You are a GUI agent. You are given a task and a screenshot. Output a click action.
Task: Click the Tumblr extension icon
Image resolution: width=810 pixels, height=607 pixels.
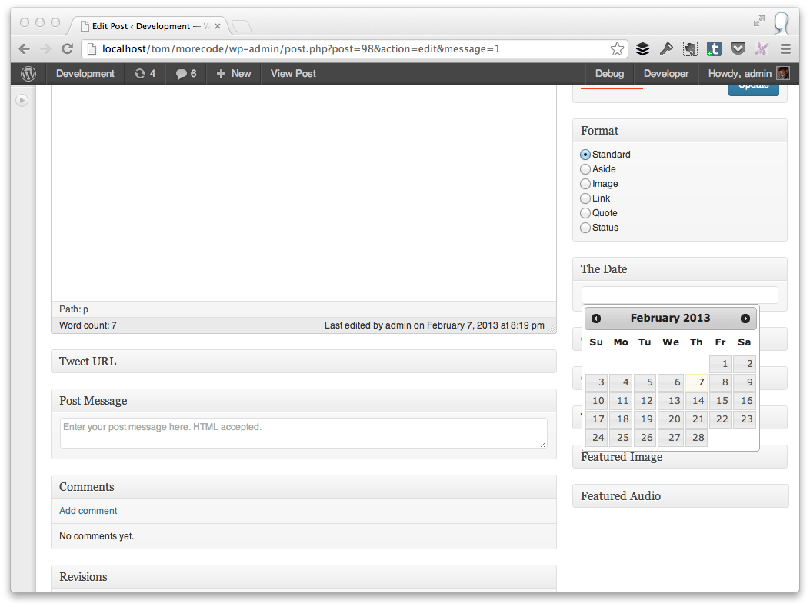pyautogui.click(x=714, y=48)
